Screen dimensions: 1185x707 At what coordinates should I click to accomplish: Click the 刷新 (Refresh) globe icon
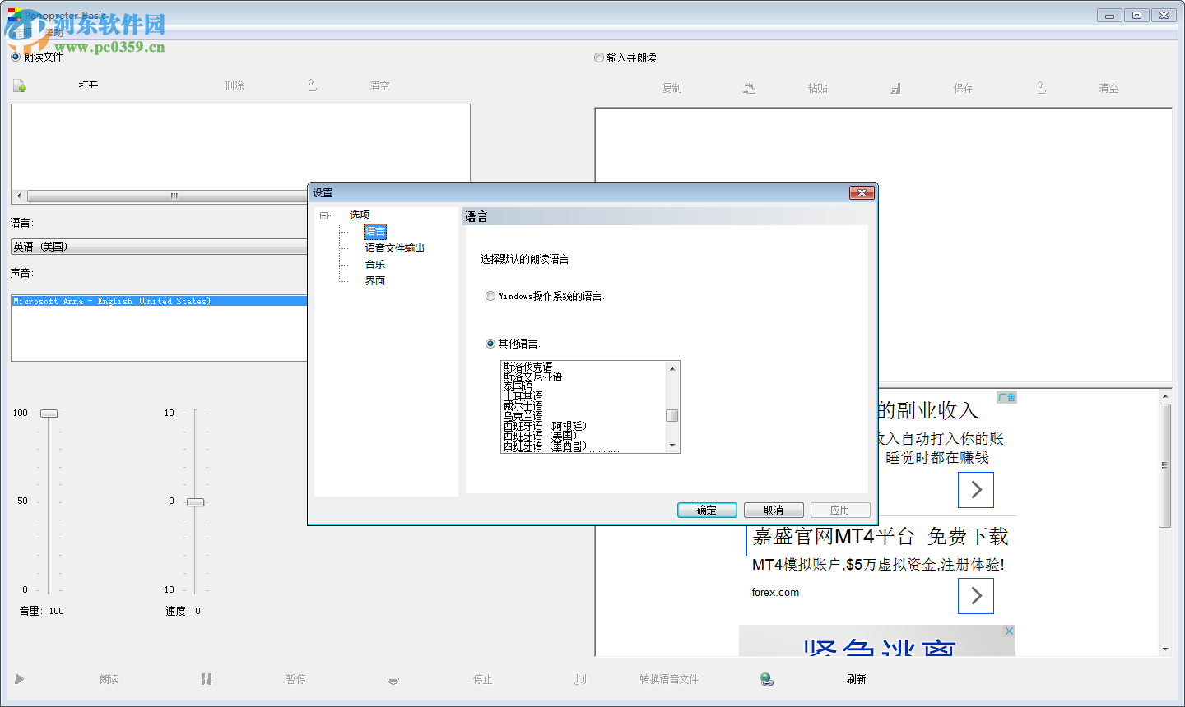(x=767, y=678)
